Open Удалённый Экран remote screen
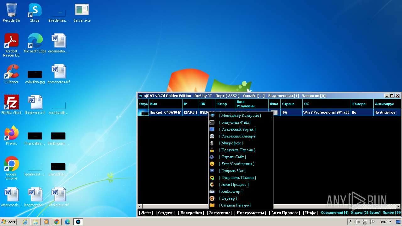Viewport: 402px width, 226px height. 240,129
